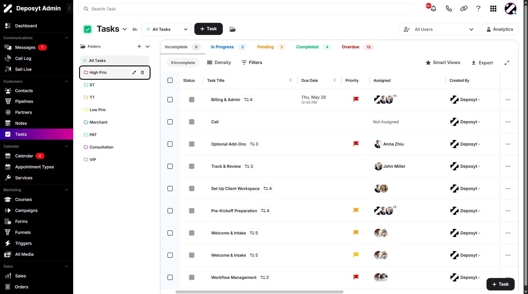Change the status square for Pre-Kickoff Preparation
The image size is (528, 294).
192,211
